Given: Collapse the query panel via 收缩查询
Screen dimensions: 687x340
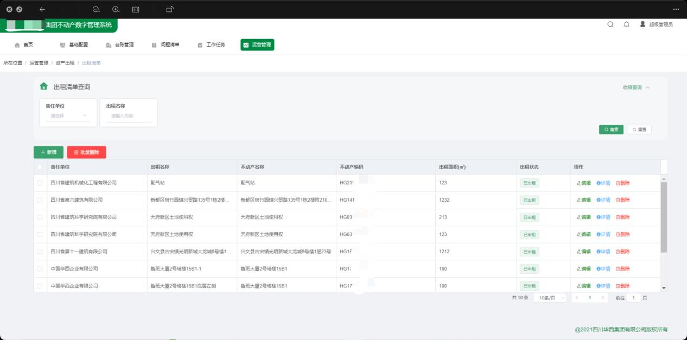Looking at the screenshot, I should [x=636, y=87].
